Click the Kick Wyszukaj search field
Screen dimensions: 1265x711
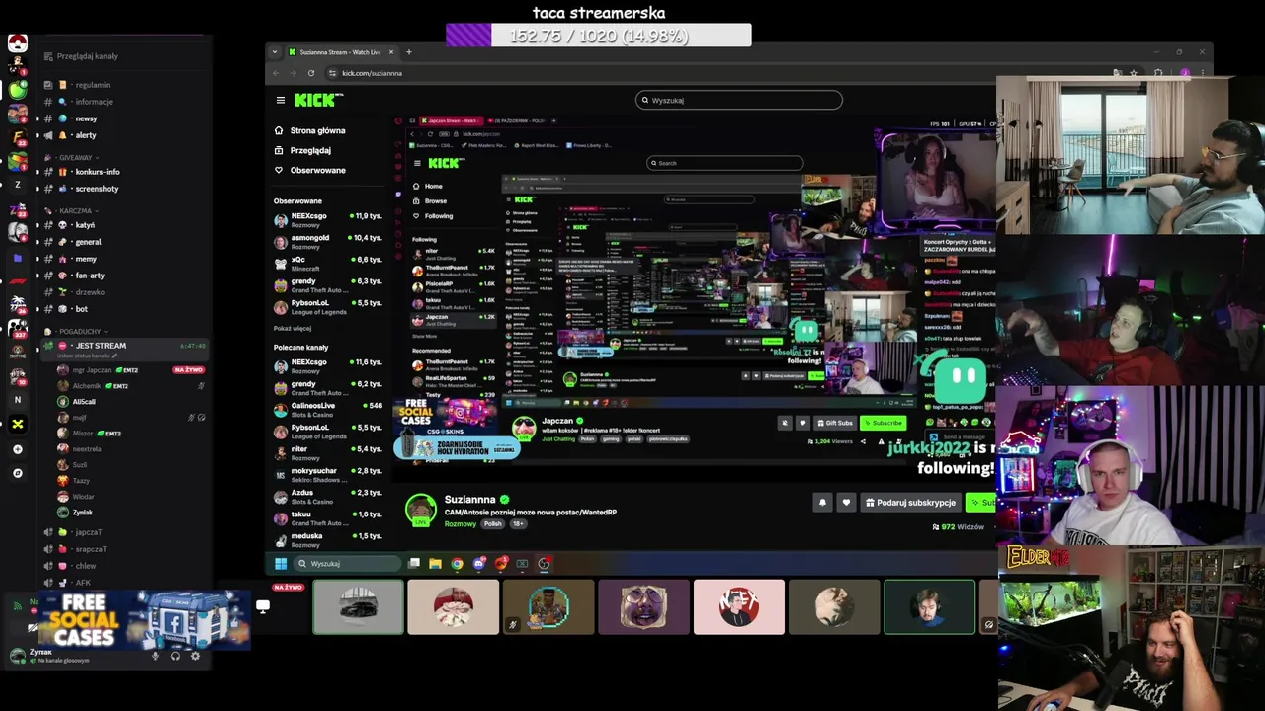pyautogui.click(x=739, y=100)
